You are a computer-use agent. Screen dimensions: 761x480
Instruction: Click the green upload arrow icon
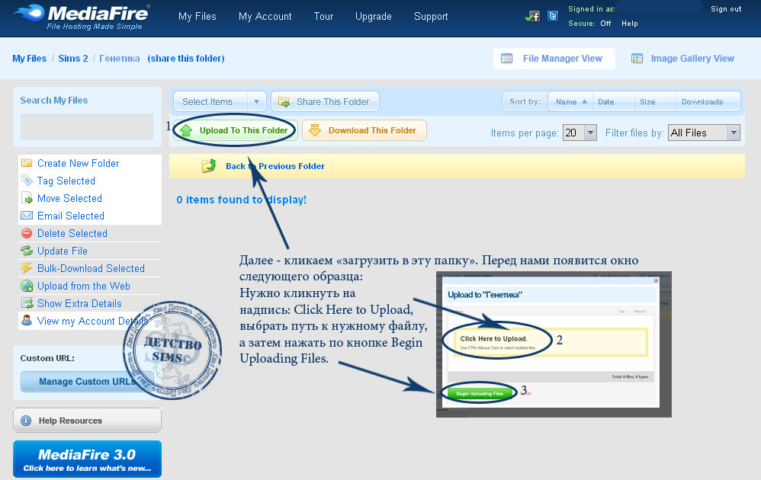point(186,130)
